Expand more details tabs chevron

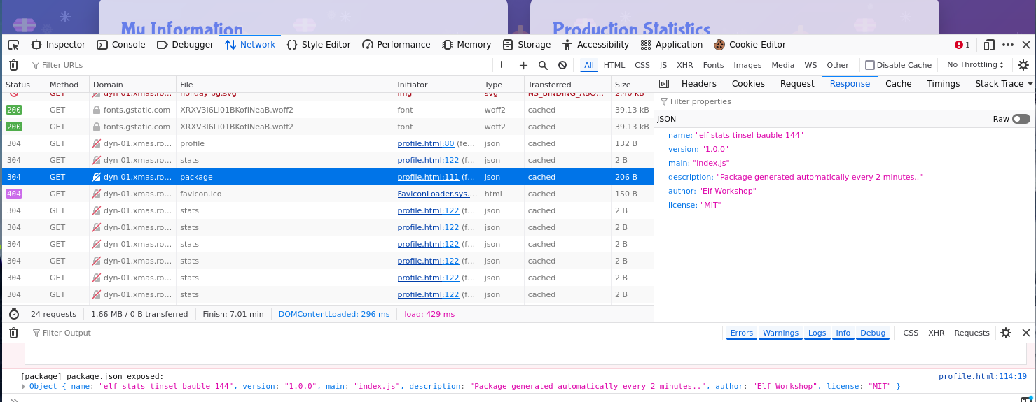pos(1030,84)
